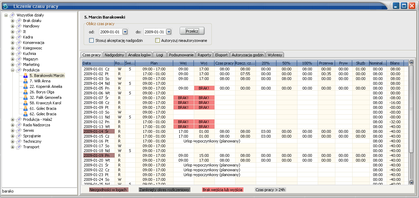419x198 pixels.
Task: Expand the Produkcja - Hala2 node
Action: coord(13,119)
